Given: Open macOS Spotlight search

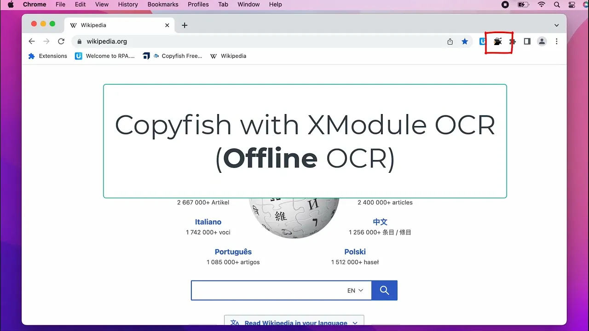Looking at the screenshot, I should pos(557,5).
